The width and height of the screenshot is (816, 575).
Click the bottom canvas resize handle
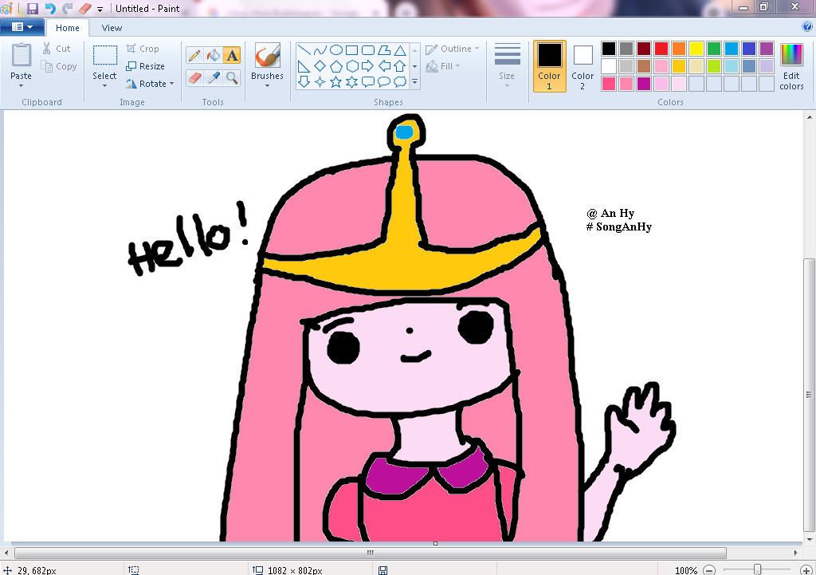pos(435,544)
